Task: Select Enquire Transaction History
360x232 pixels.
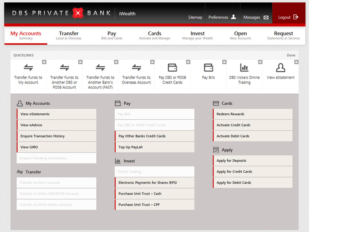Action: pyautogui.click(x=57, y=136)
